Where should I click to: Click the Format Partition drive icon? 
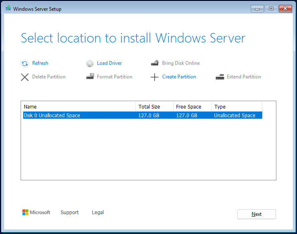(x=90, y=76)
